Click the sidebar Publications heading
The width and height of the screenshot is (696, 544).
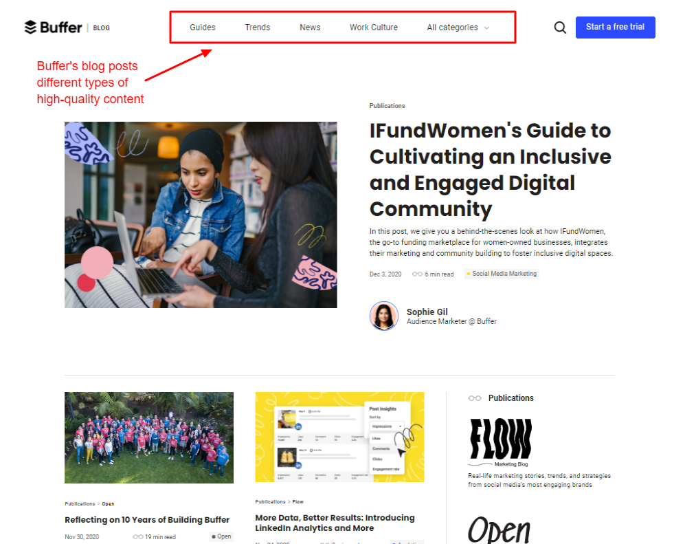point(511,398)
